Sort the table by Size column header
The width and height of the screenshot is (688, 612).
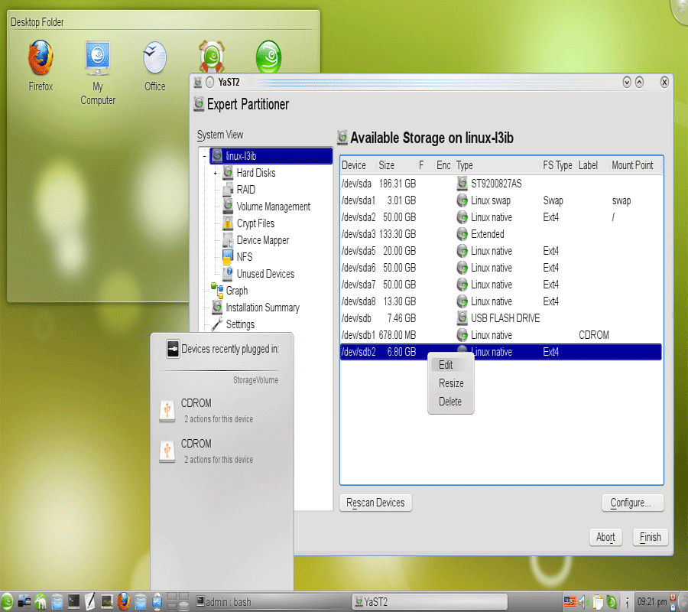[396, 165]
